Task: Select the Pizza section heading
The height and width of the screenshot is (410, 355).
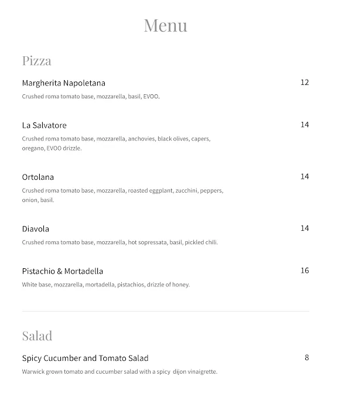Action: [x=36, y=60]
